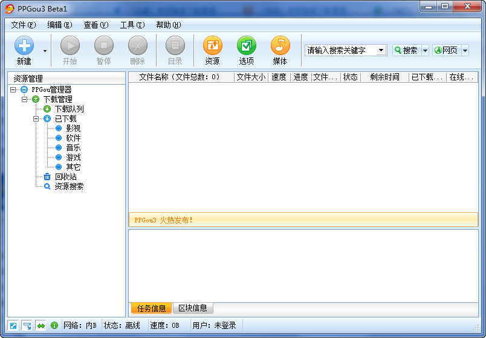Select the 影视 category

click(x=73, y=128)
